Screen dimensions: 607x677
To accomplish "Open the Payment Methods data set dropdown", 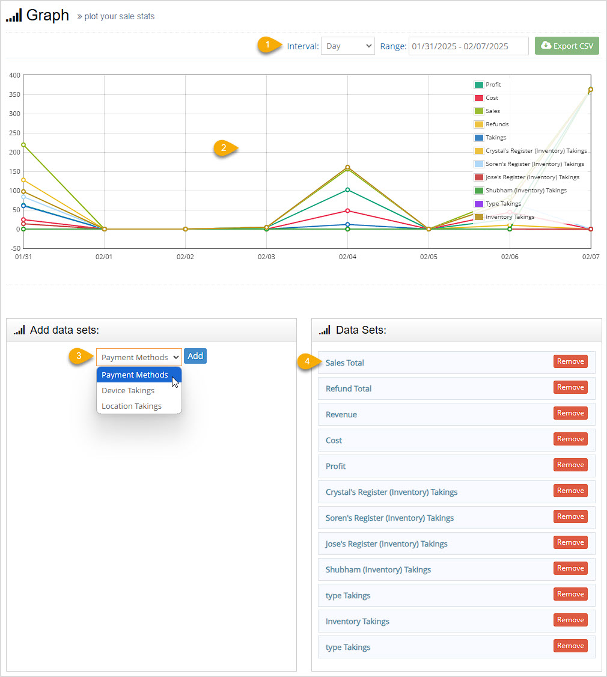I will tap(139, 356).
